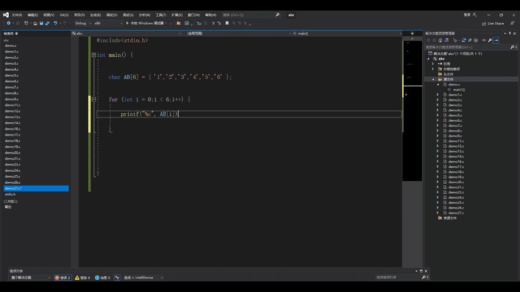Click the editor minimap scroll overview
520x292 pixels.
[412, 110]
